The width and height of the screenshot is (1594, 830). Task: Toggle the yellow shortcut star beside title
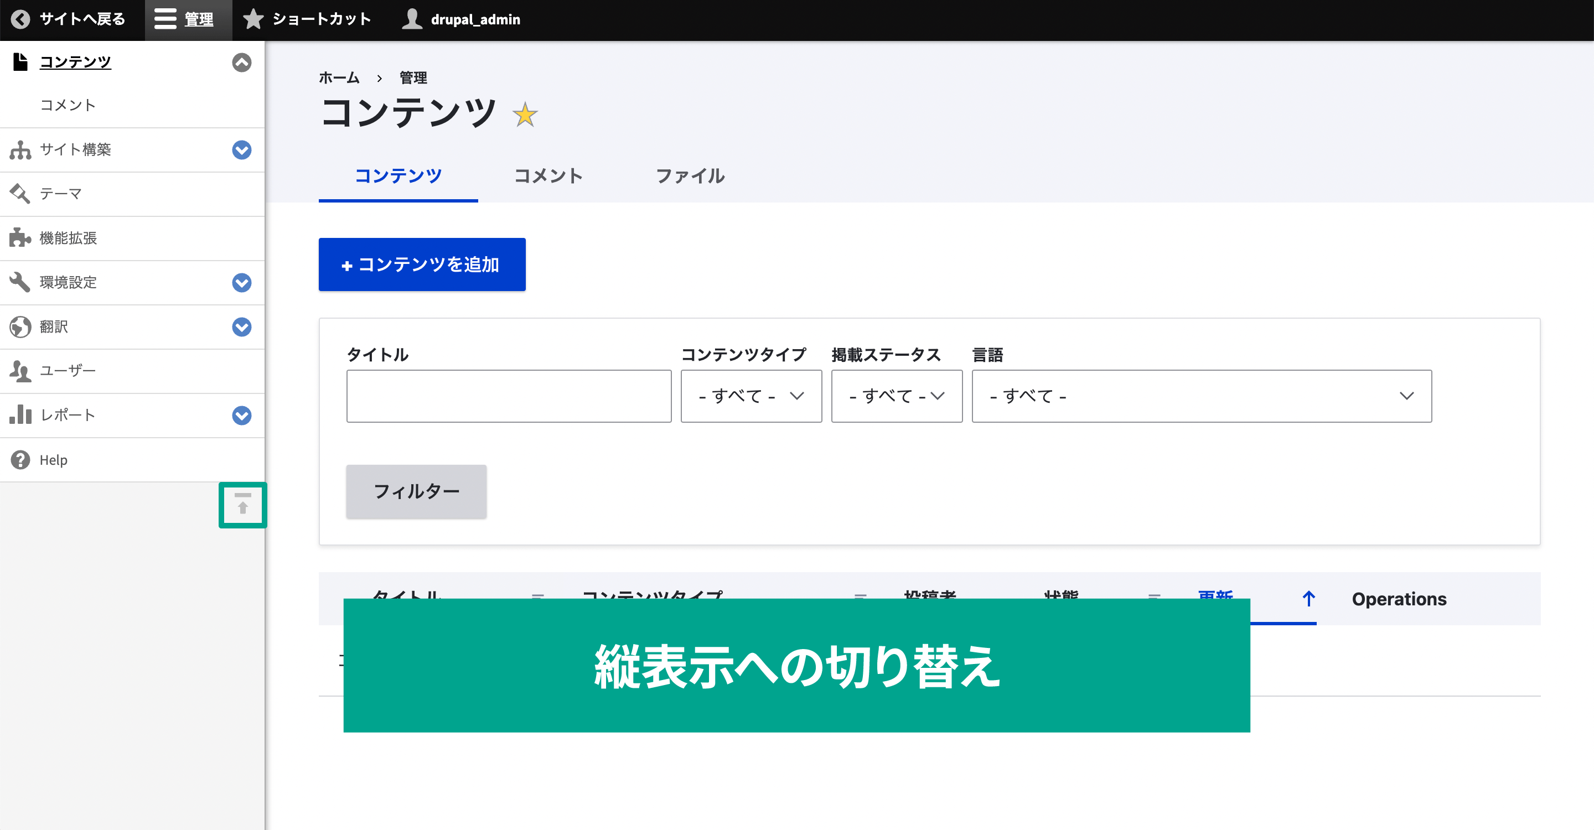pos(525,115)
